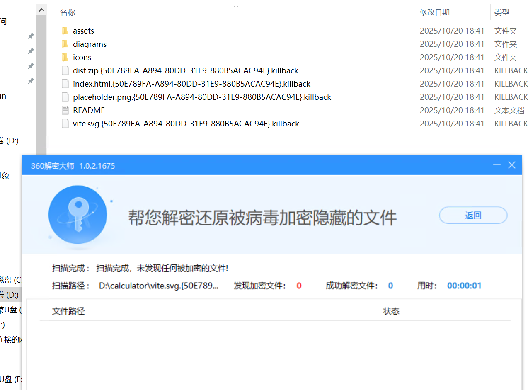
Task: Select the vite.svg killback file name
Action: 186,124
